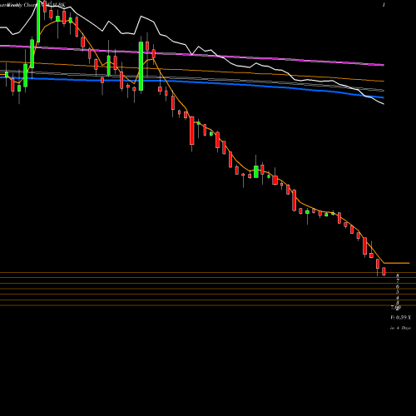Click the "1" label at top right

(384, 5)
